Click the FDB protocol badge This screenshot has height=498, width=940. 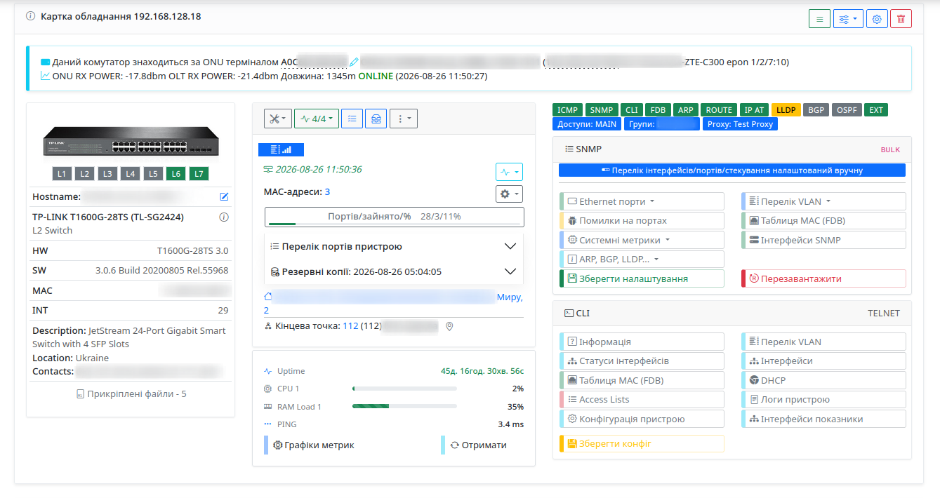[658, 109]
